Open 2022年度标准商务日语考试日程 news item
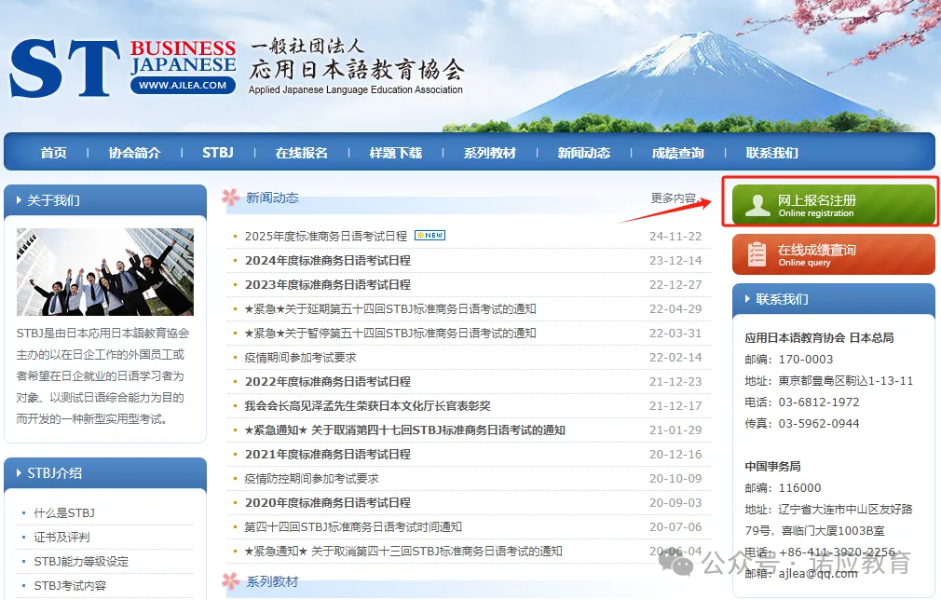Image resolution: width=941 pixels, height=600 pixels. coord(328,382)
